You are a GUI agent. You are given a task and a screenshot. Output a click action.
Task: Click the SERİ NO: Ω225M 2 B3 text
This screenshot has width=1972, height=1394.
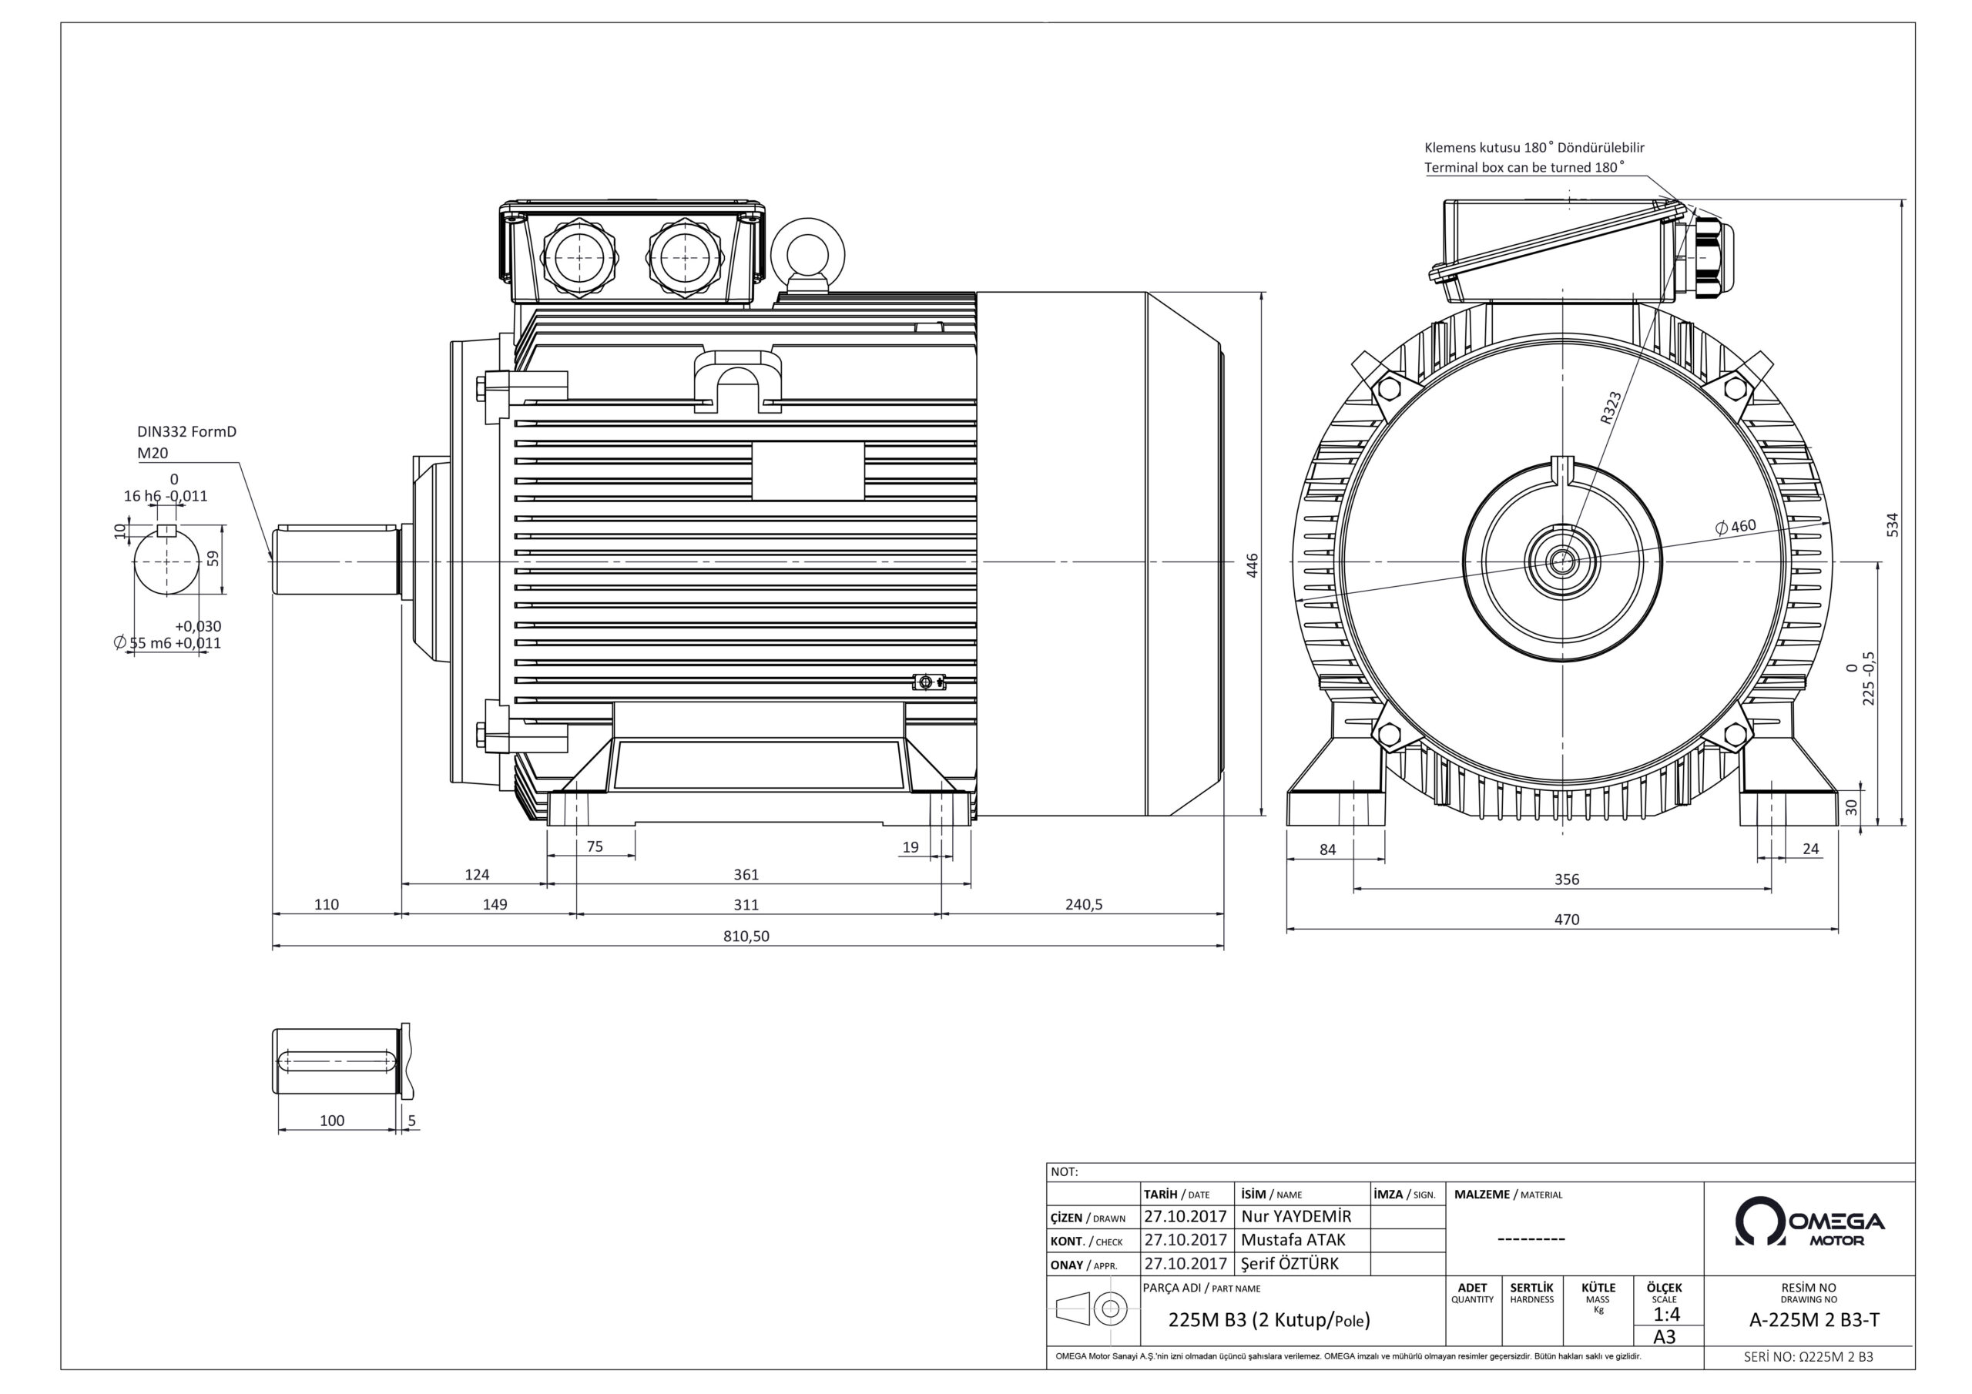[x=1808, y=1357]
